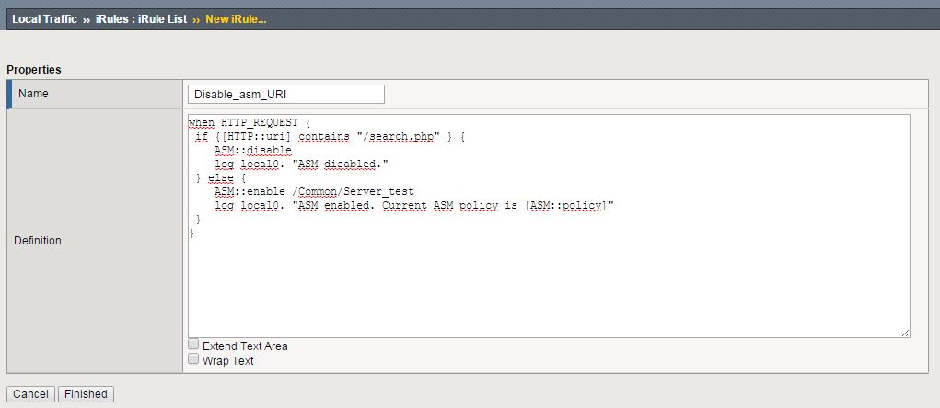Click the Local Traffic breadcrumb
Viewport: 940px width, 408px height.
pos(45,19)
